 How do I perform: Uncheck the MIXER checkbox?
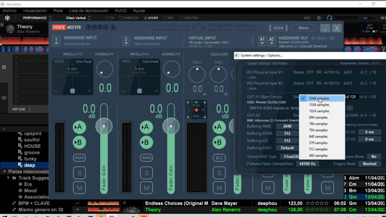tap(146, 18)
